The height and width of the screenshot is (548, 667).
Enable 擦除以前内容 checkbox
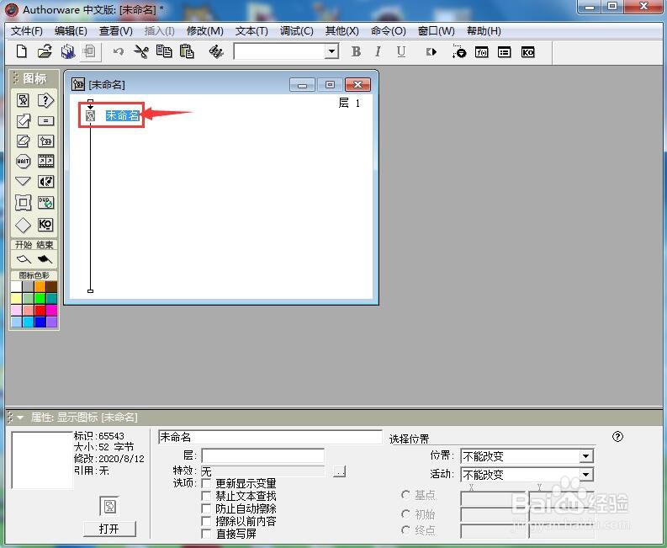[x=206, y=521]
